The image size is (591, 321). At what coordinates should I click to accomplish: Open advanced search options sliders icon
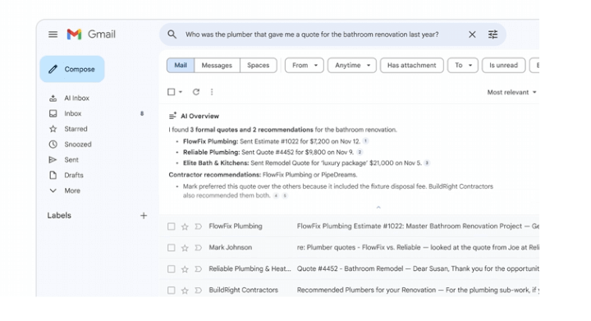tap(492, 34)
